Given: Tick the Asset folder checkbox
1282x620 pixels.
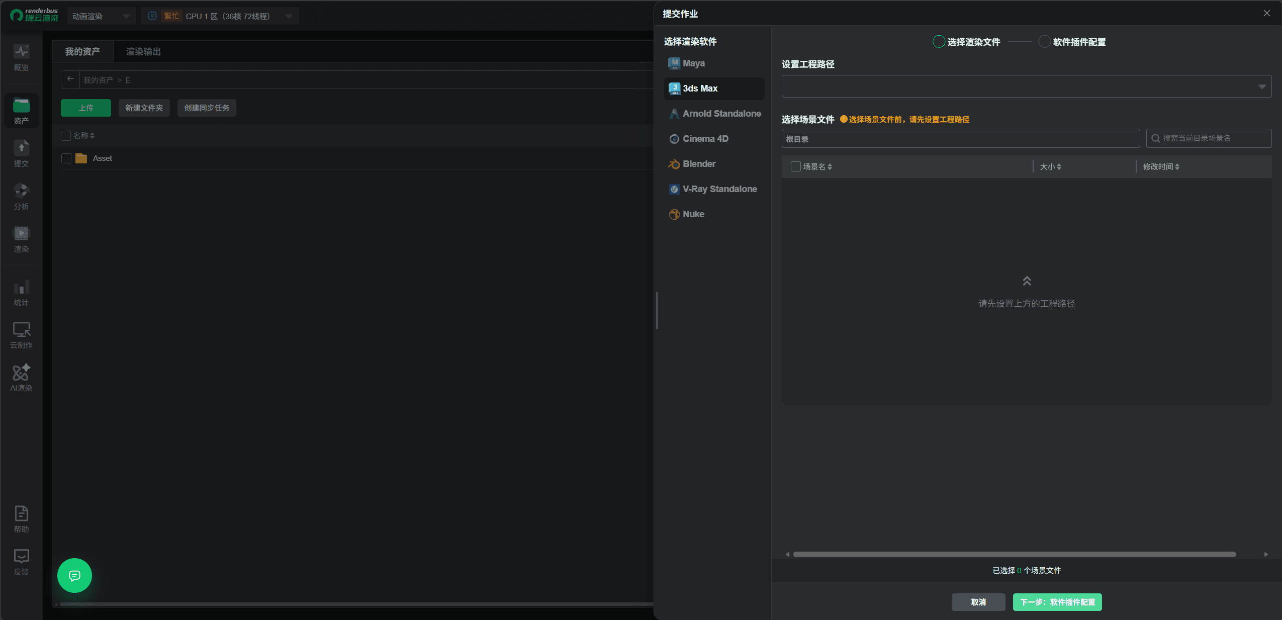Looking at the screenshot, I should point(66,158).
